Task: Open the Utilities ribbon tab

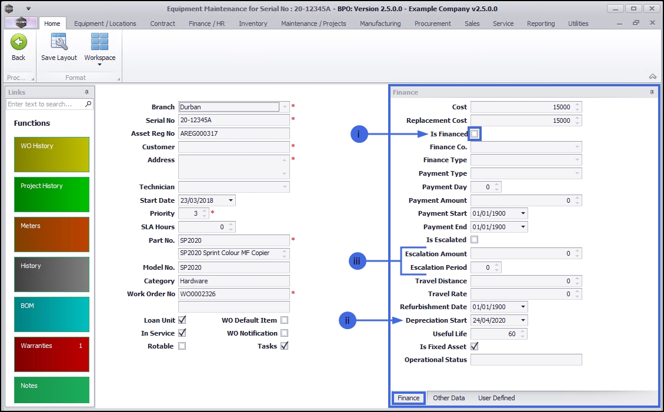Action: coord(578,24)
